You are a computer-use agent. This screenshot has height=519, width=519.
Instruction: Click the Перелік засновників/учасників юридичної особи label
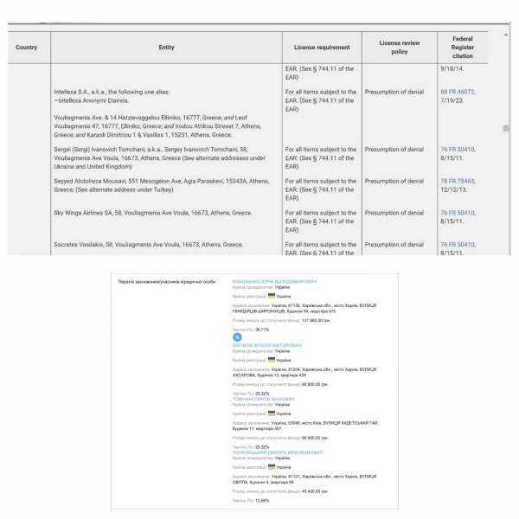point(167,282)
